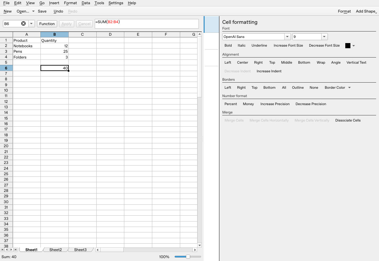Click the zoom slider handle
The height and width of the screenshot is (261, 379).
tap(188, 256)
